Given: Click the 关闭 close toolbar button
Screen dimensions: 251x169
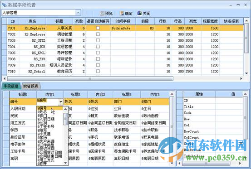Looking at the screenshot, I should click(x=144, y=13).
